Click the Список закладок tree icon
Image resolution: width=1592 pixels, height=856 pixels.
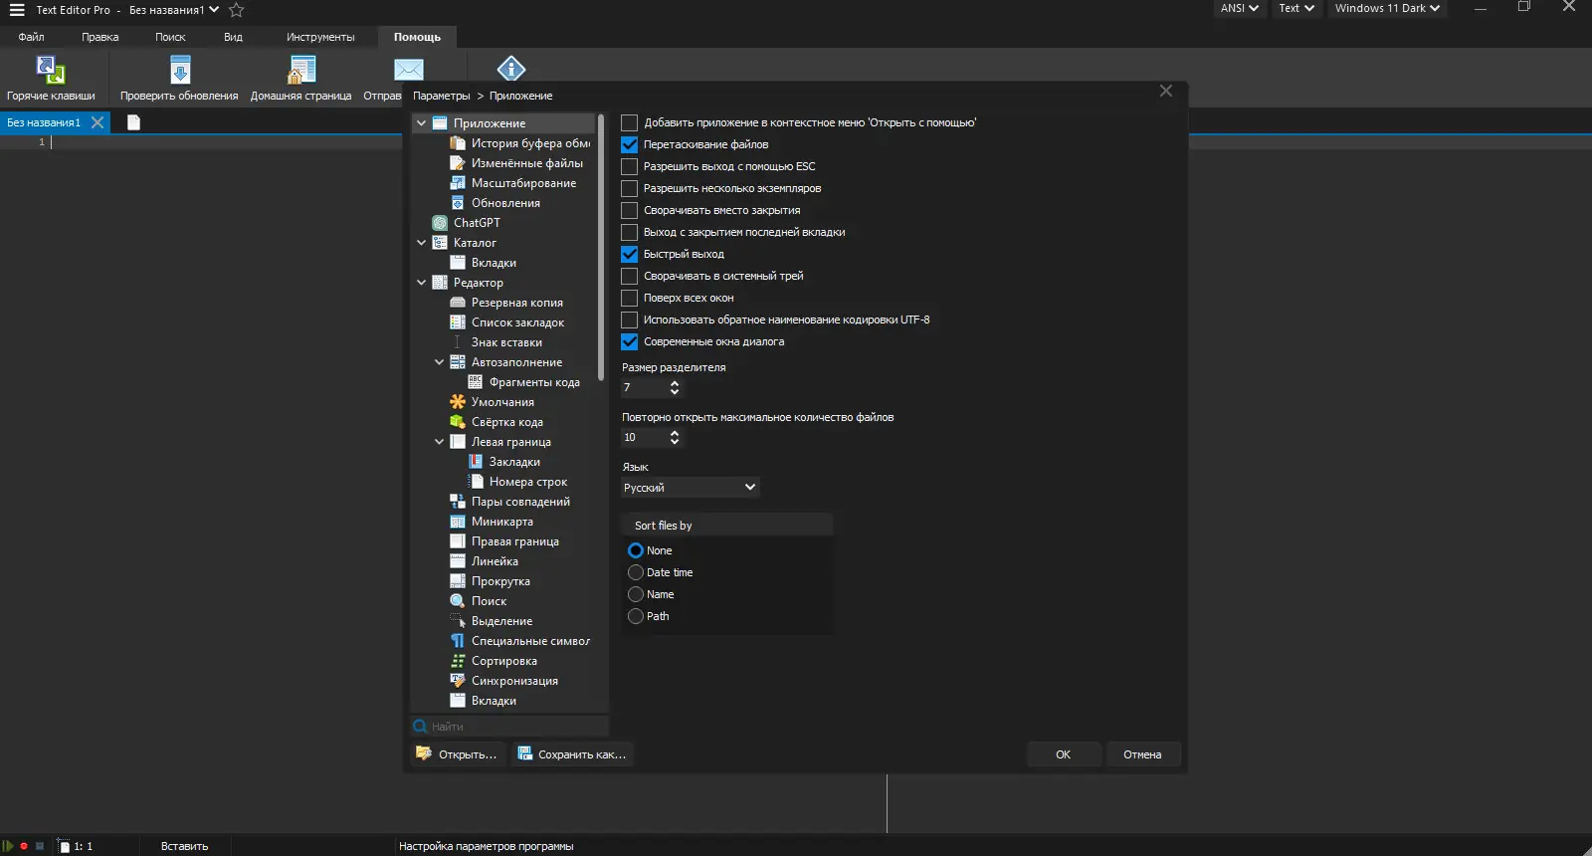458,322
